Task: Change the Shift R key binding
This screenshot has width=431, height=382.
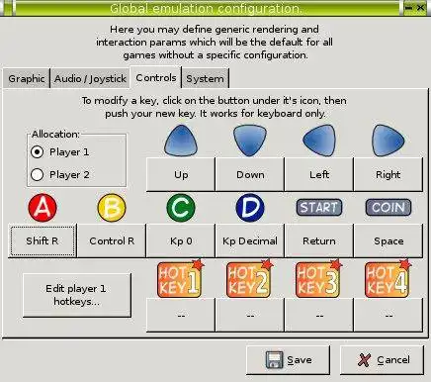Action: pyautogui.click(x=43, y=240)
